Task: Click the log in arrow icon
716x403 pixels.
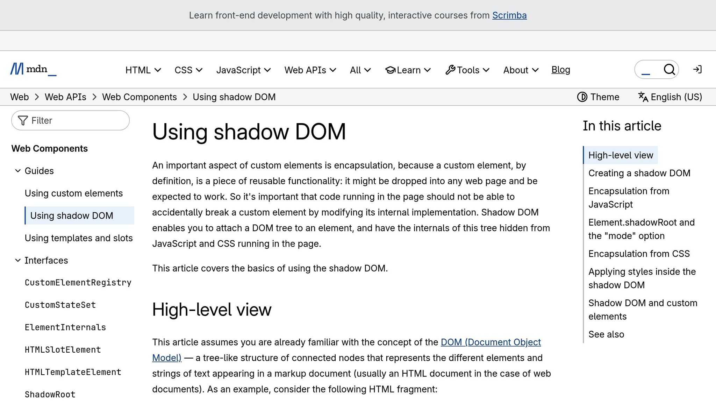Action: [x=697, y=70]
